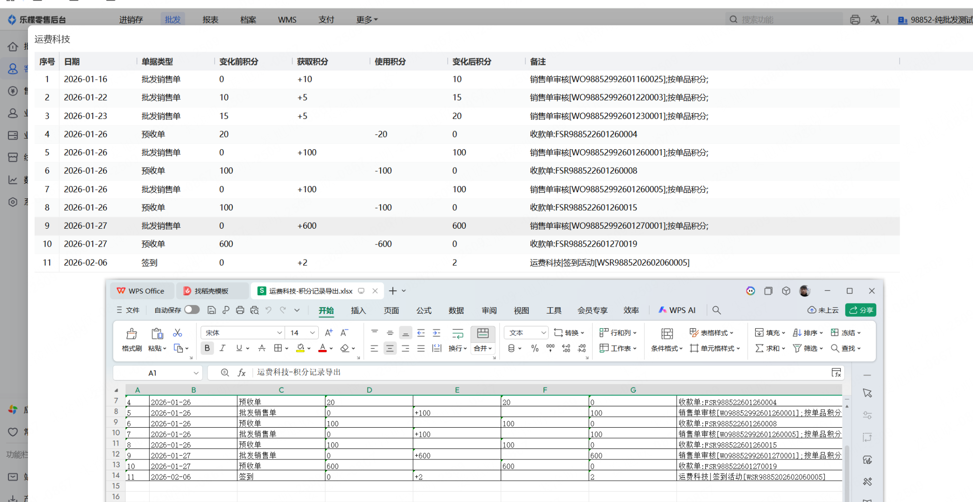This screenshot has width=973, height=502.
Task: Open the font size dropdown showing 14
Action: pos(312,333)
